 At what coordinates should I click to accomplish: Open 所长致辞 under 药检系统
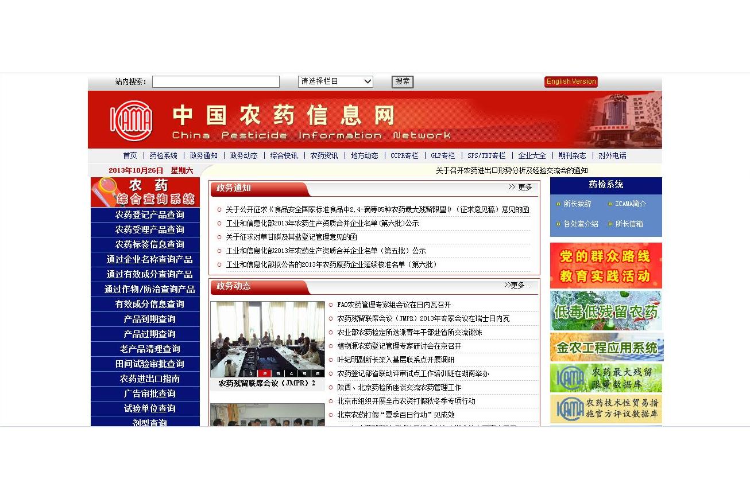[x=577, y=204]
